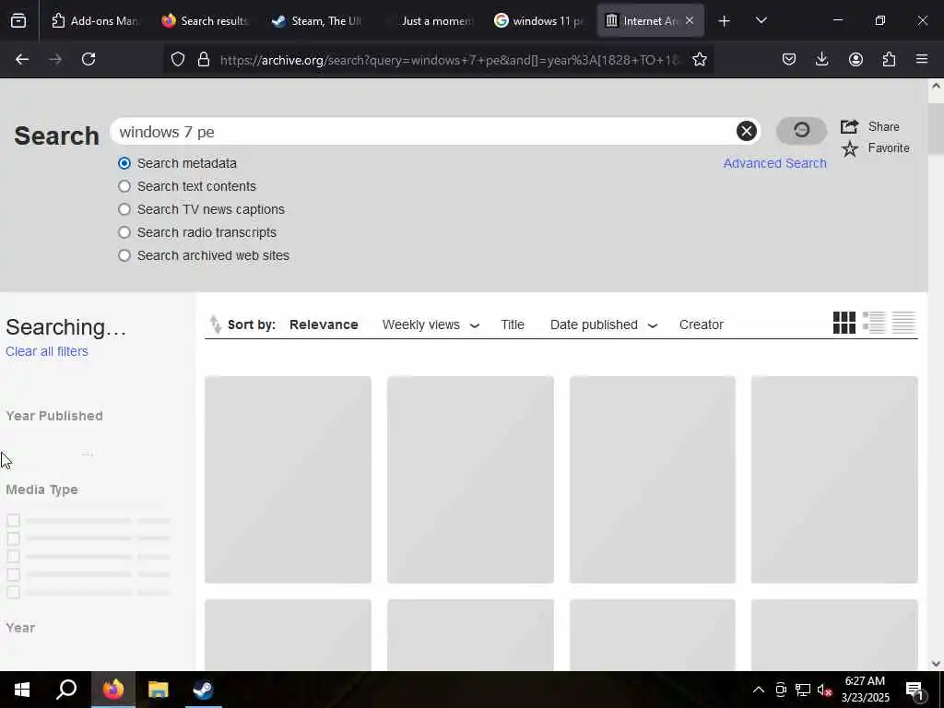This screenshot has width=944, height=708.
Task: Show site security padlock info
Action: click(204, 59)
